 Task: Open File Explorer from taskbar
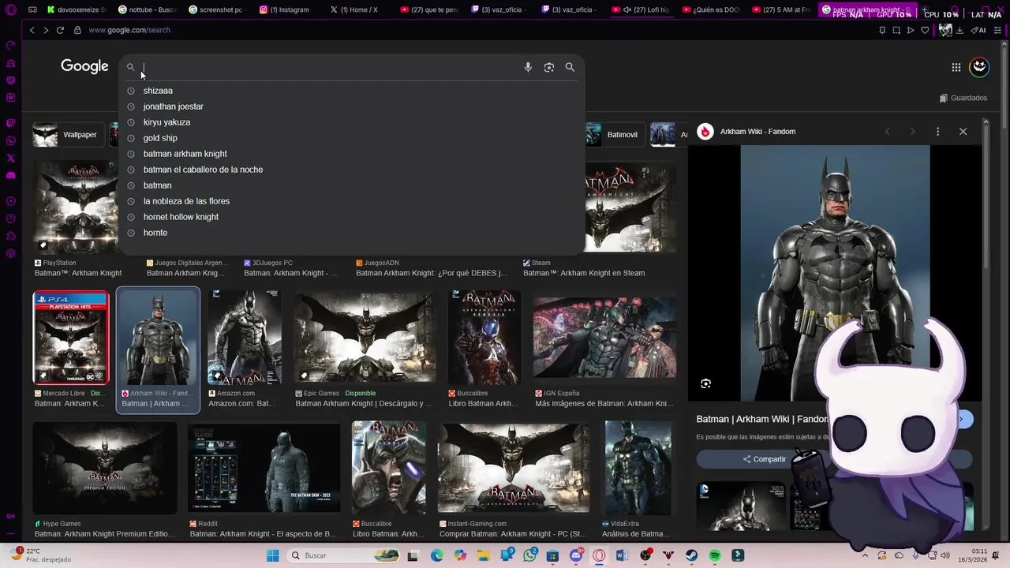pyautogui.click(x=483, y=555)
